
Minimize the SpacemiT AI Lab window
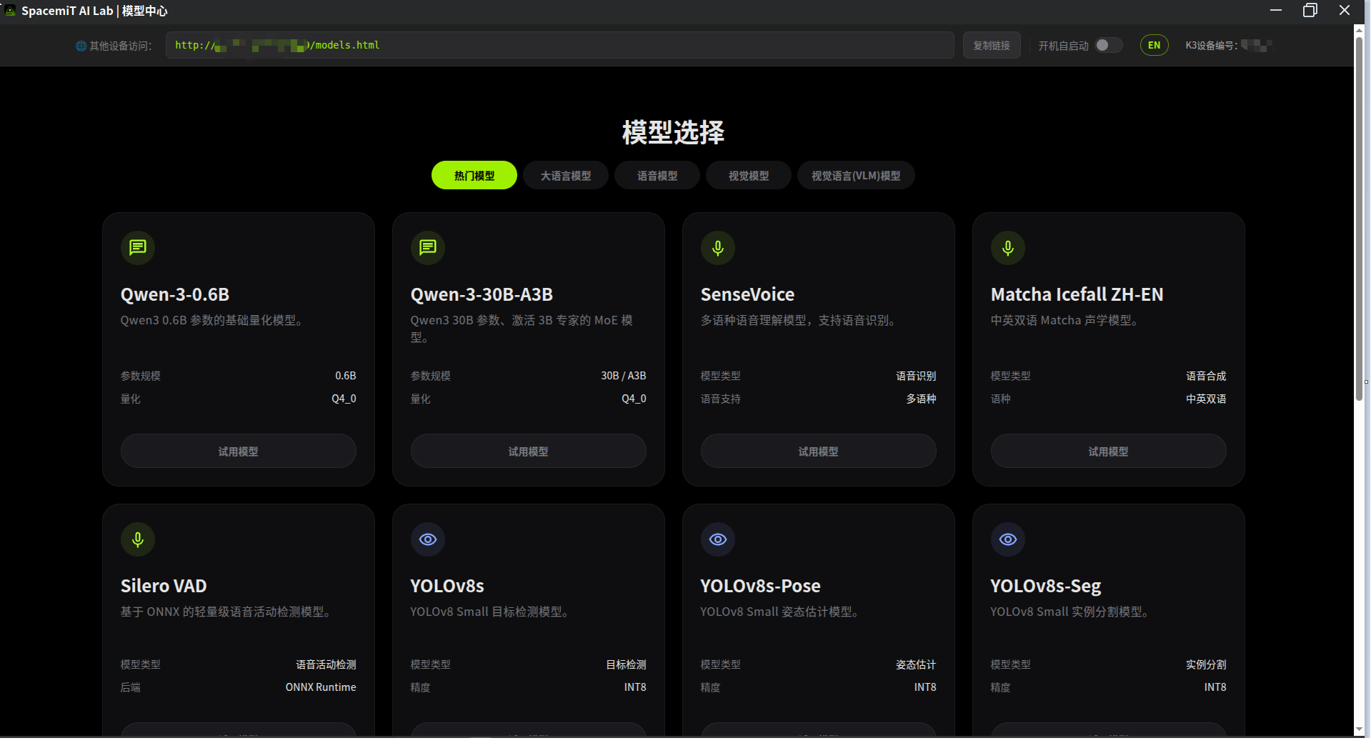tap(1276, 11)
